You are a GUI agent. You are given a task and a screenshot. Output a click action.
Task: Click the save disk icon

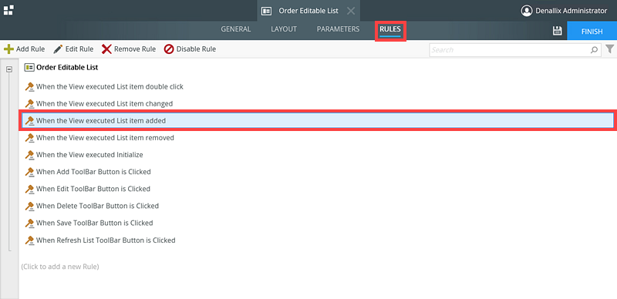[x=557, y=31]
